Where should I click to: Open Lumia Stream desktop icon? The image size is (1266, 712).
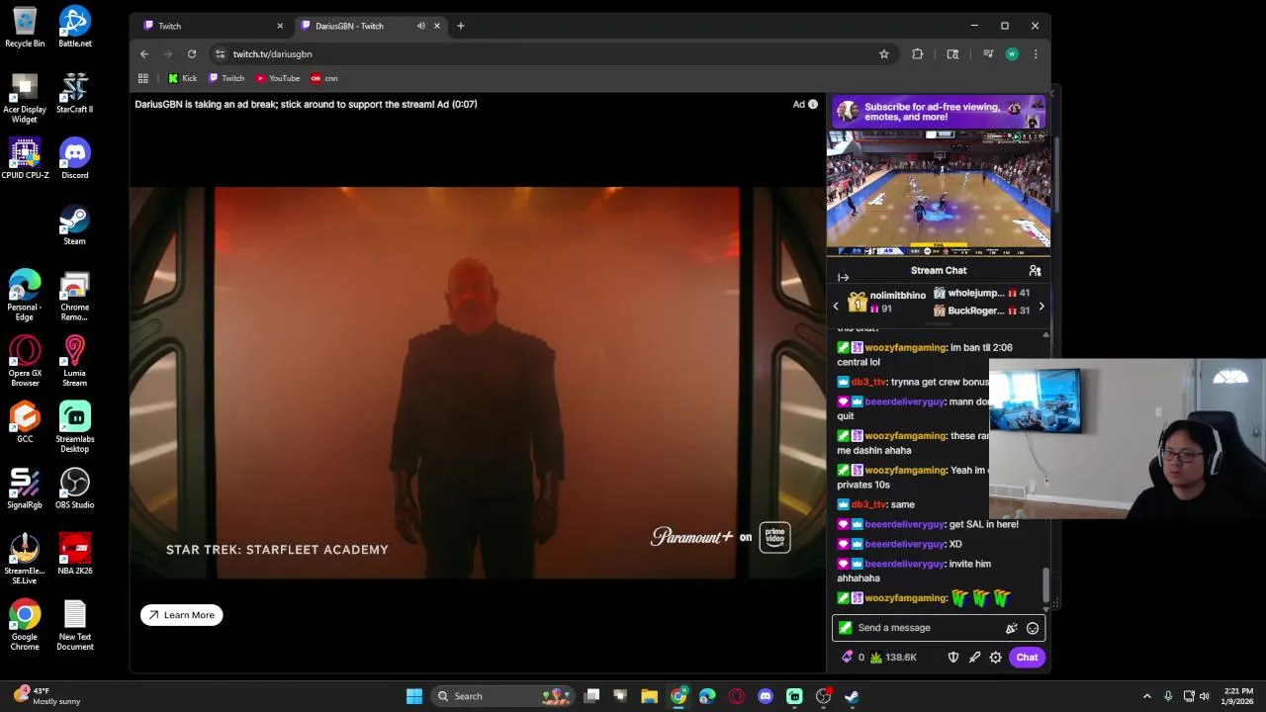pyautogui.click(x=75, y=362)
